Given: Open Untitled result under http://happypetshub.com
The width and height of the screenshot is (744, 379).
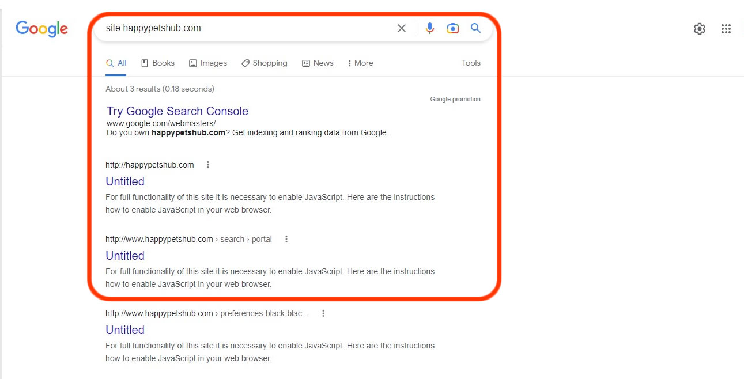Looking at the screenshot, I should (x=125, y=181).
